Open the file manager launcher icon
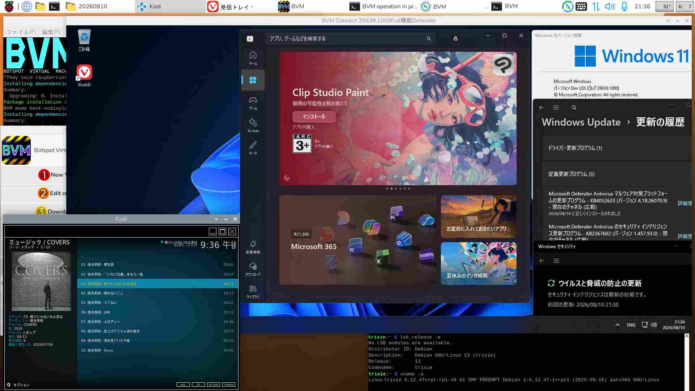This screenshot has height=391, width=695. click(40, 6)
